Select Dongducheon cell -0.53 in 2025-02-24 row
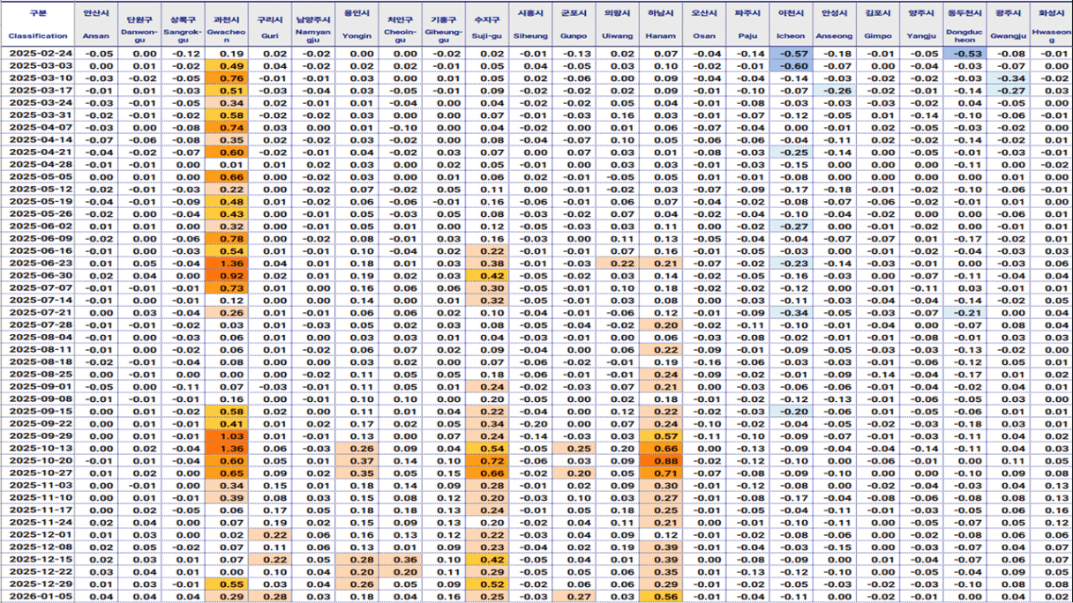 tap(964, 54)
